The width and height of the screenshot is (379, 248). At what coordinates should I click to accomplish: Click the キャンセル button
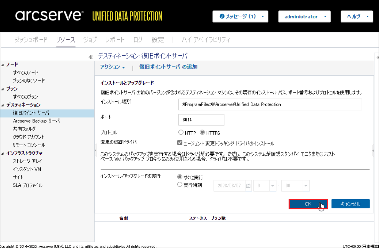[350, 204]
